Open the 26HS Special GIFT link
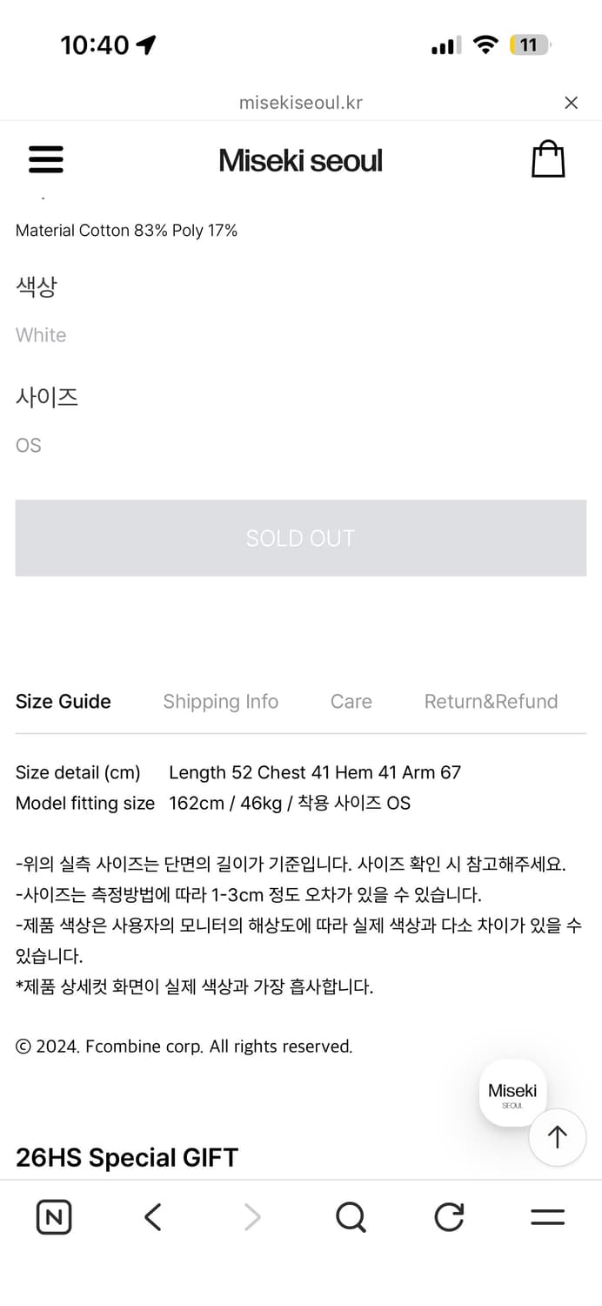This screenshot has width=602, height=1306. (x=125, y=1157)
